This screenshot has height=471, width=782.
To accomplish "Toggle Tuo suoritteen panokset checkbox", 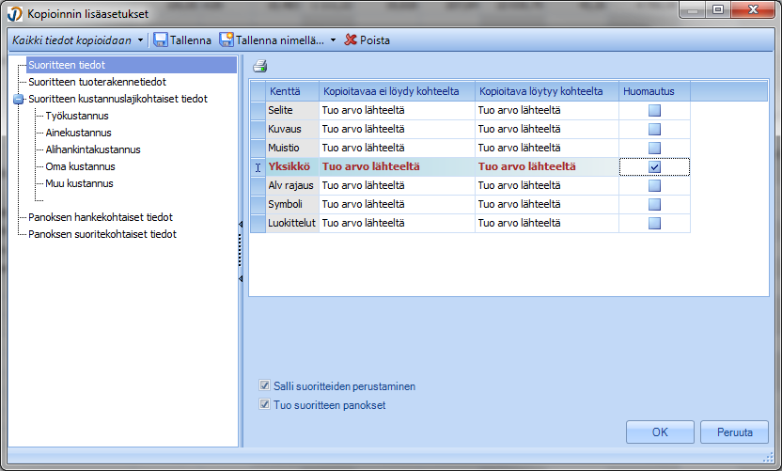I will tap(264, 404).
